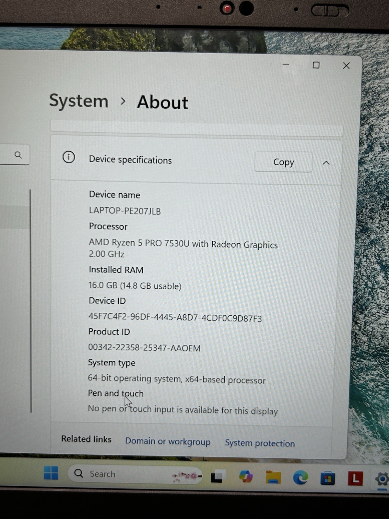Select the AMD Ryzen 5 PRO 7530U processor text
Screen dimensions: 389x519
[183, 248]
